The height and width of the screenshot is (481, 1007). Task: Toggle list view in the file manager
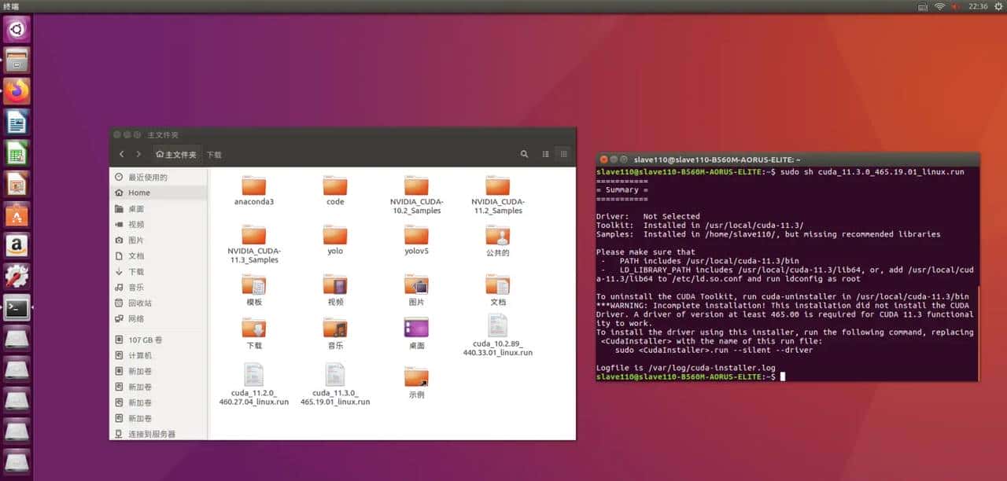point(545,154)
